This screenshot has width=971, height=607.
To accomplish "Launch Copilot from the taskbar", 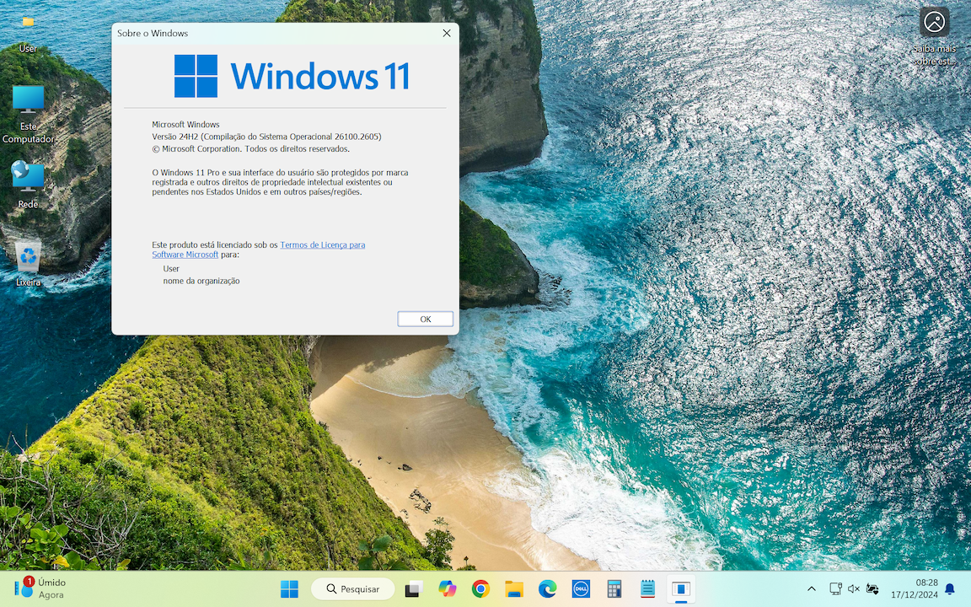I will click(x=447, y=589).
